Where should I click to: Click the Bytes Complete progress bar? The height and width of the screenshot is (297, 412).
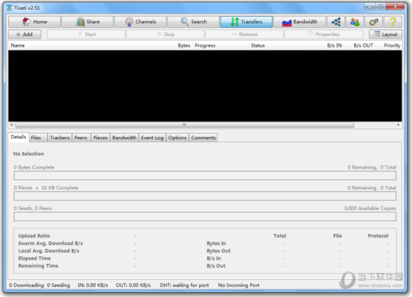(205, 176)
